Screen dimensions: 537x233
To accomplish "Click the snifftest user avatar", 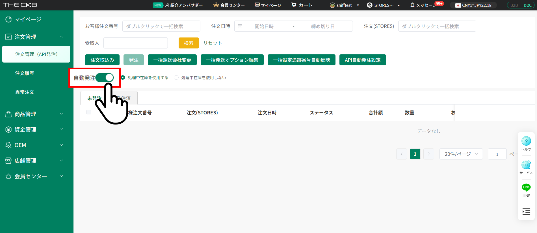I will click(x=332, y=5).
